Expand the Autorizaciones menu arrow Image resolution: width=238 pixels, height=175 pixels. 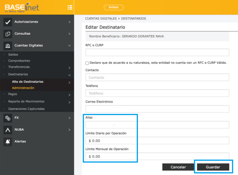point(69,22)
